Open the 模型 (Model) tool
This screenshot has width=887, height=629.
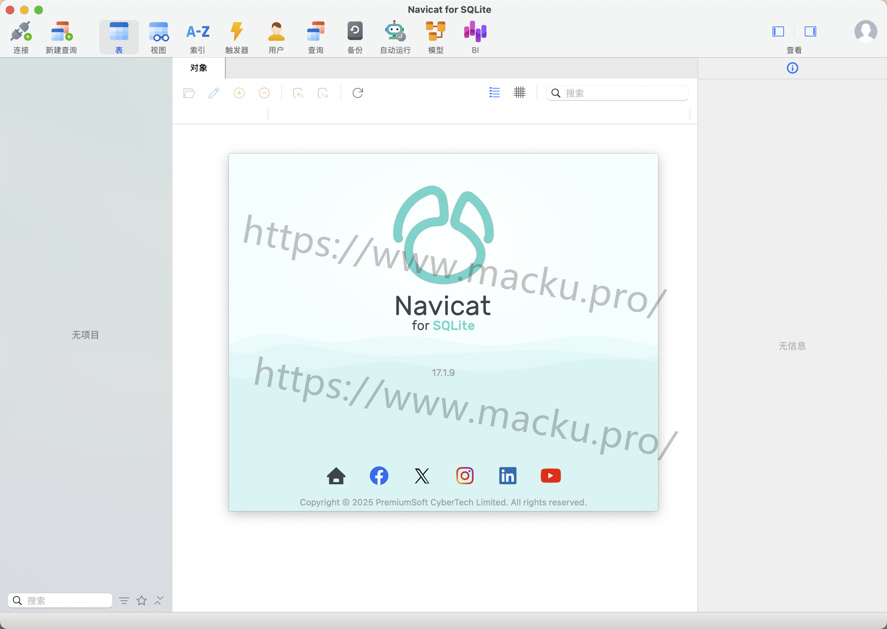436,37
